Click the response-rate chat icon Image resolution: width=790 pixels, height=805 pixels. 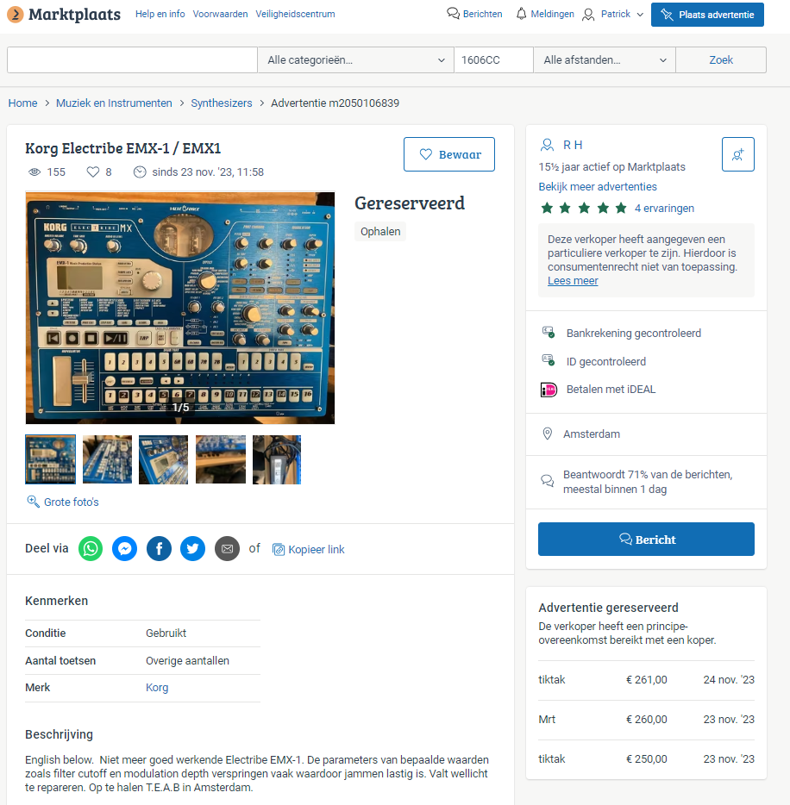click(548, 481)
